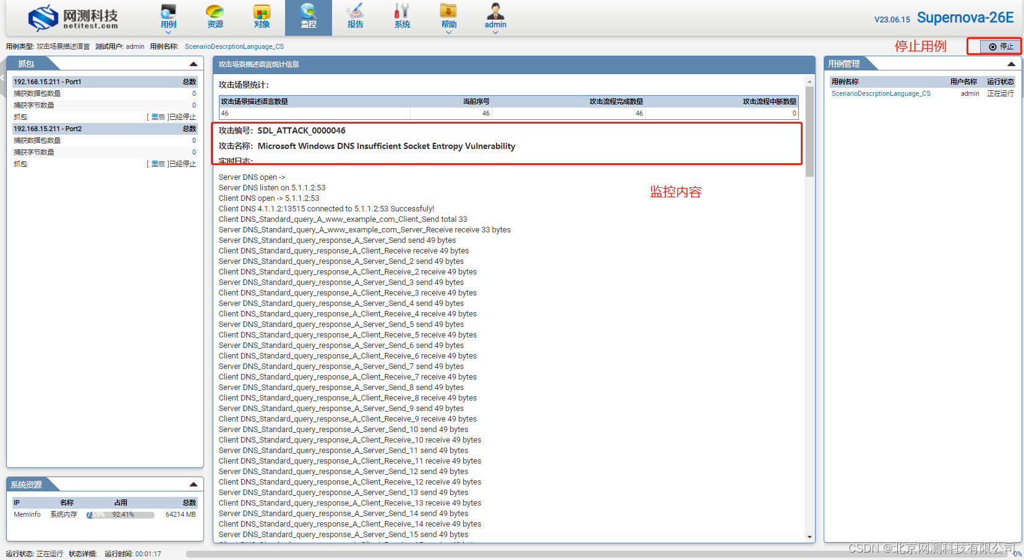Screen dimensions: 1024x560
Task: Open ScenarioDescrptionLanguage_CS in 用例管理 list
Action: click(881, 93)
